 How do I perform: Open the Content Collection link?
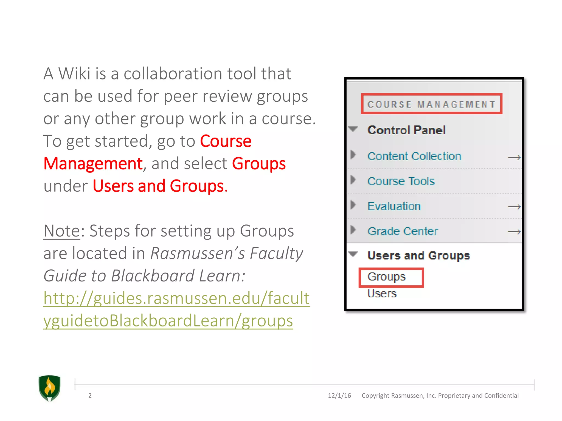(414, 156)
